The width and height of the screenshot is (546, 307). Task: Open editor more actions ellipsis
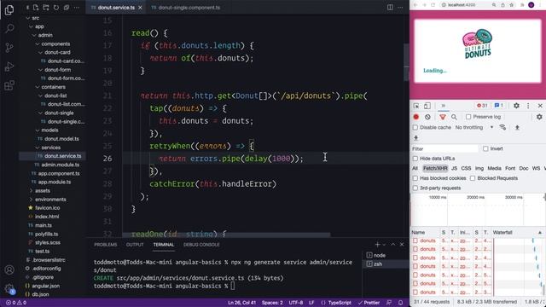coord(400,8)
